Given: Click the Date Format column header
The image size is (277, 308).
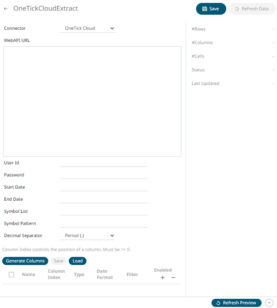Looking at the screenshot, I should 105,274.
